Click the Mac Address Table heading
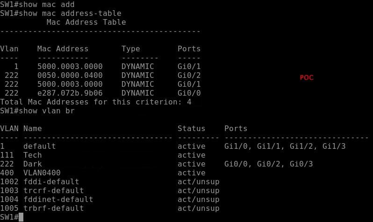Viewport: 373px width, 222px height. (x=86, y=22)
